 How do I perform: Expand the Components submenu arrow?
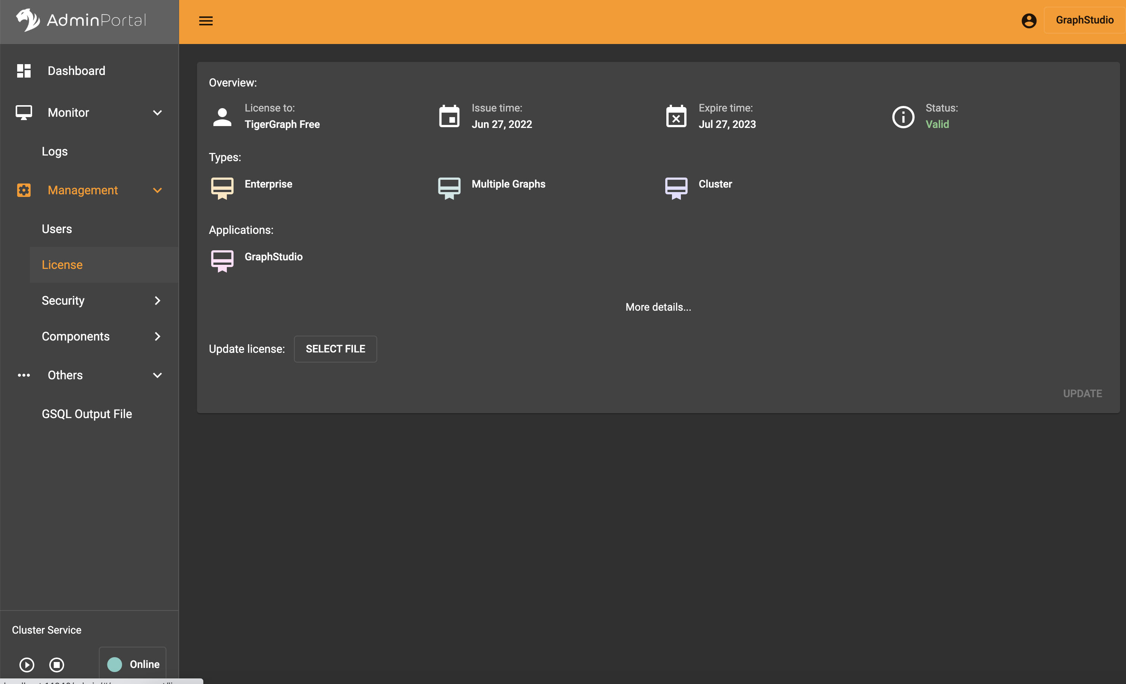tap(157, 337)
